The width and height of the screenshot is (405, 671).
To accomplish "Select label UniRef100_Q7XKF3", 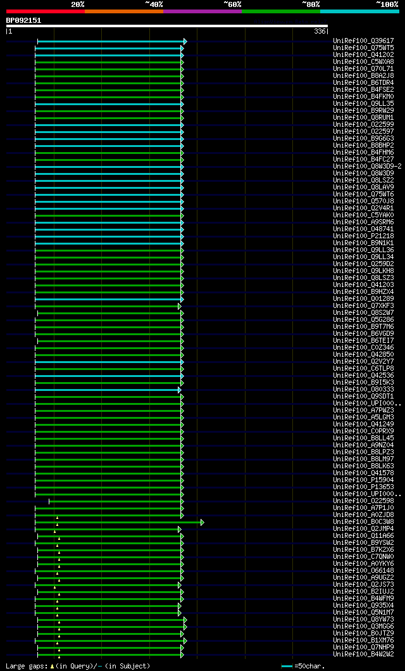I will 363,305.
